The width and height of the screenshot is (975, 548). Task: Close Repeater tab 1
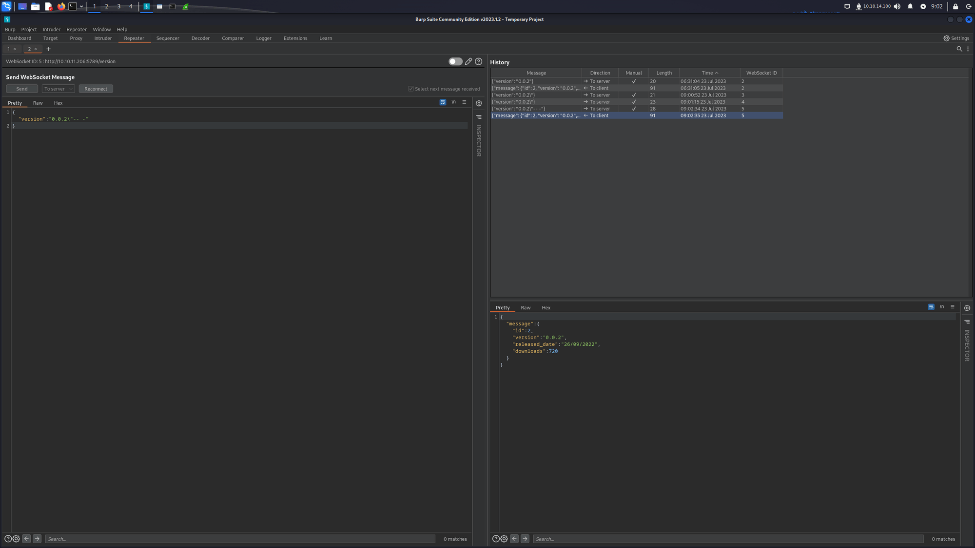pos(15,49)
